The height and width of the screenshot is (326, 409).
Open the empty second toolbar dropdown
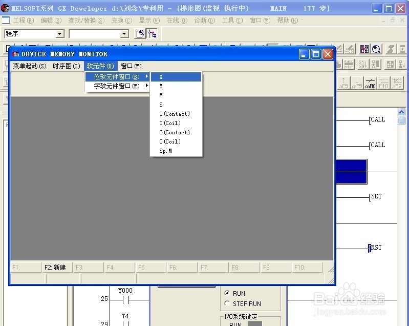tap(124, 34)
